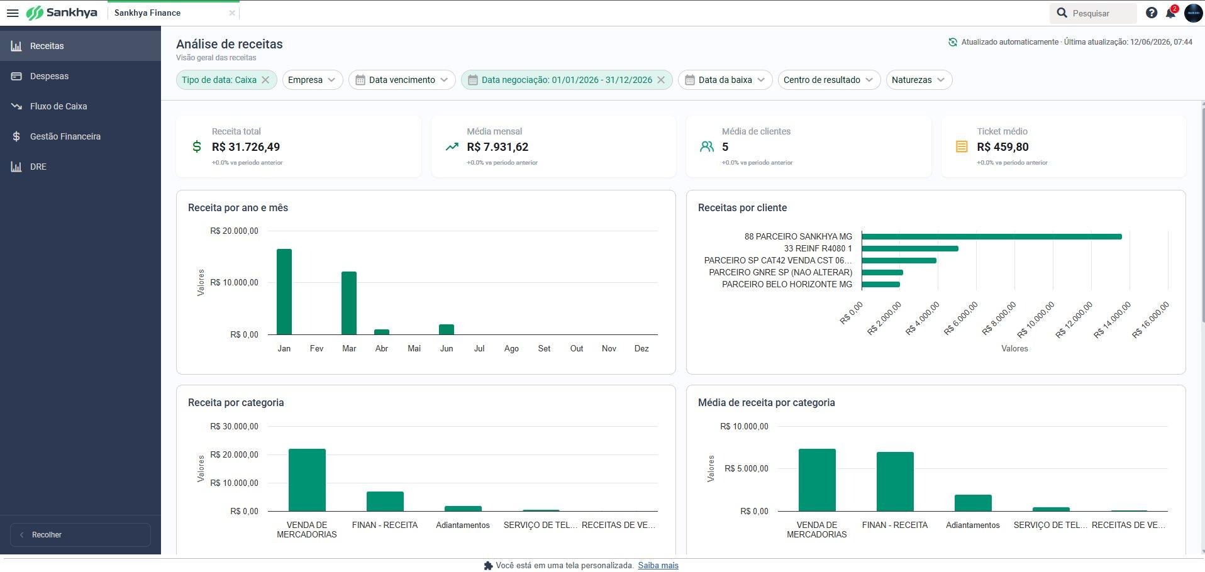Click Adiantamentos bar in Média de receita chart
The height and width of the screenshot is (572, 1205).
pyautogui.click(x=973, y=503)
